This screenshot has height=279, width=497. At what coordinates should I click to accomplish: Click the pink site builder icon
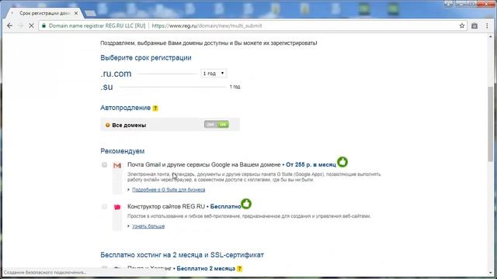pyautogui.click(x=117, y=207)
